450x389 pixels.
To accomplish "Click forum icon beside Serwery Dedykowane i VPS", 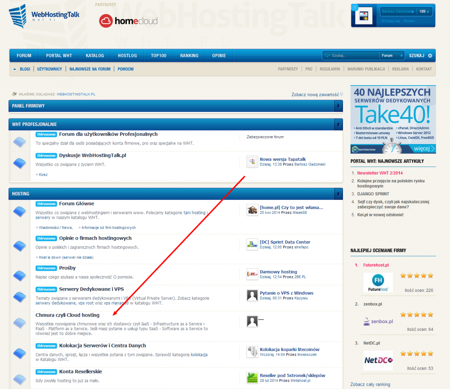I will click(19, 297).
